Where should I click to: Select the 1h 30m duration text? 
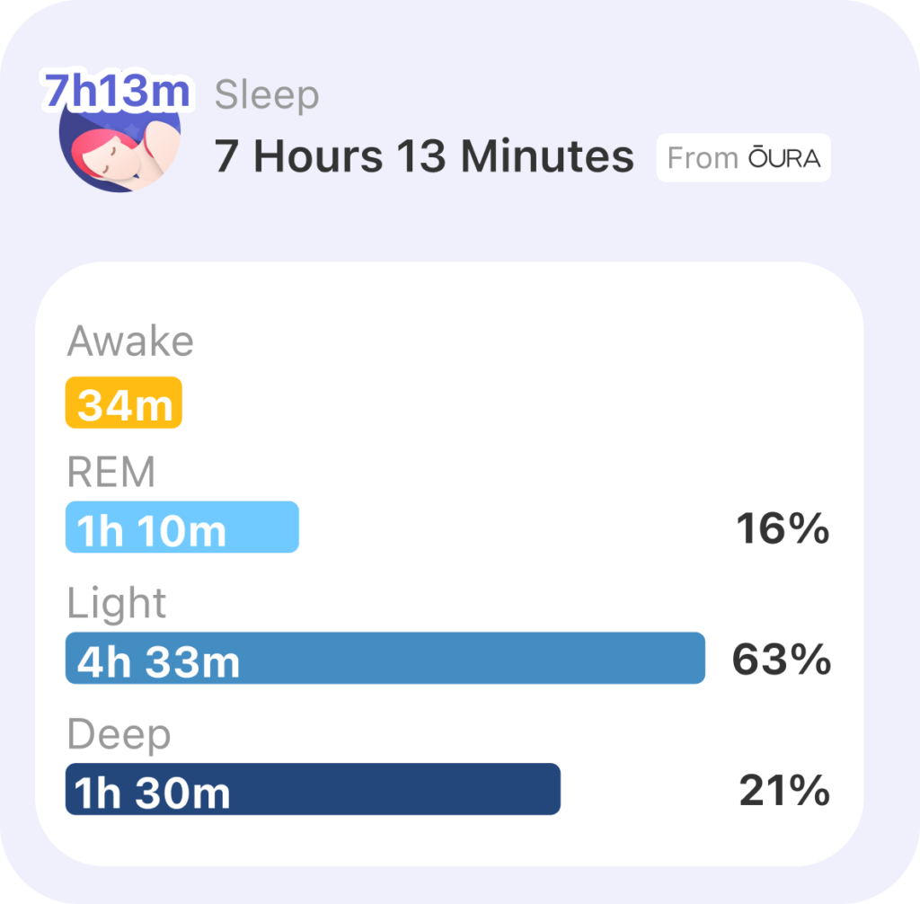(x=152, y=793)
